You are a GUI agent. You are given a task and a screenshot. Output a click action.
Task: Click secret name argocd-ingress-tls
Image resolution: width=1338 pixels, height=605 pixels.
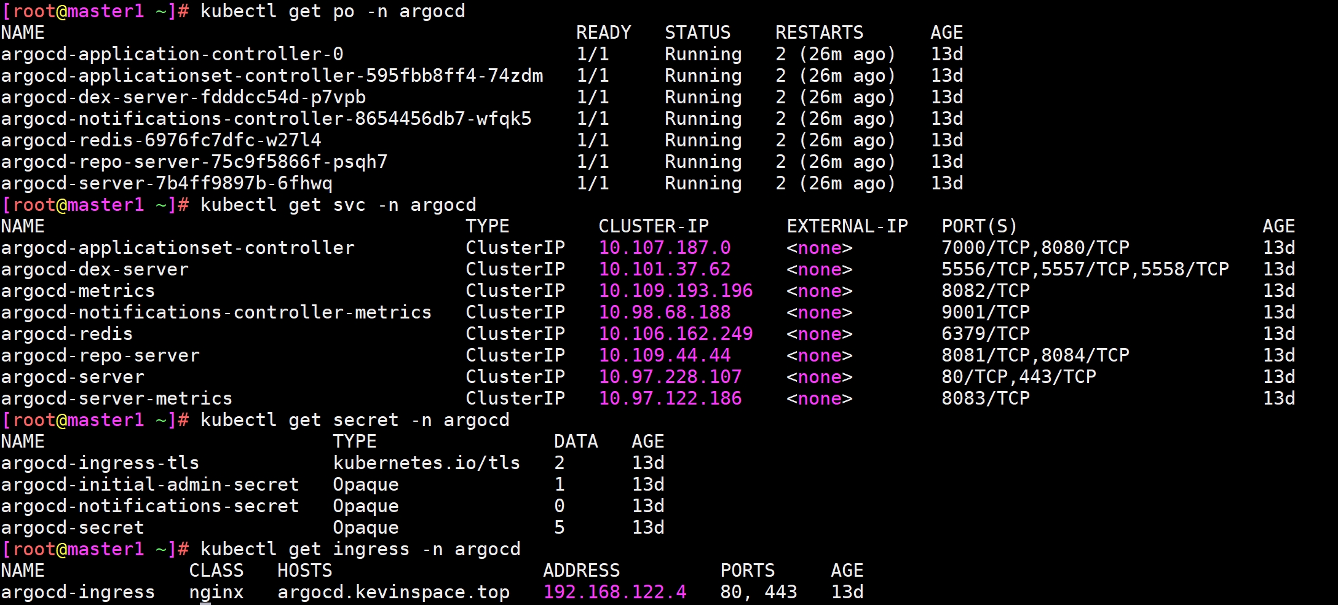click(100, 464)
